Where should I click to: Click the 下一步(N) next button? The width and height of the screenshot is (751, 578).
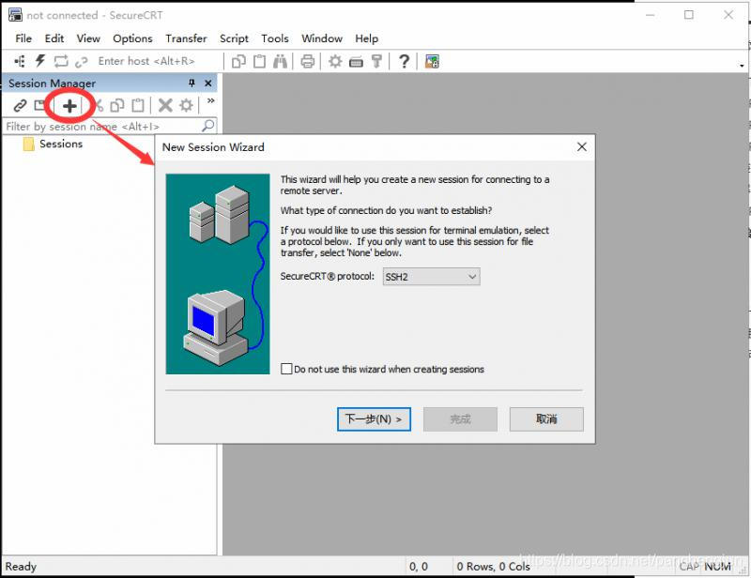pyautogui.click(x=374, y=419)
